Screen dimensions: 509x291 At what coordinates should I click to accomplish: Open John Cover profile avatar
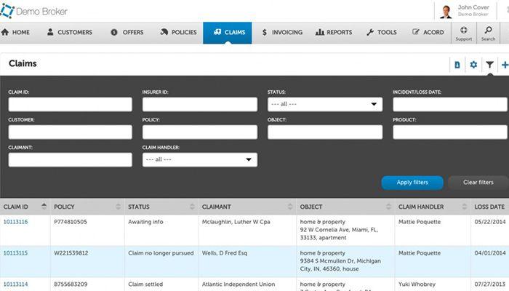446,12
